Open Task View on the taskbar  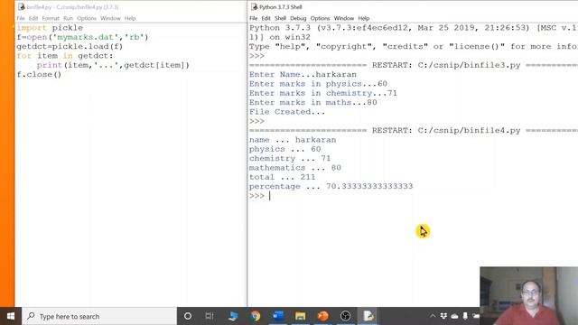click(x=210, y=316)
